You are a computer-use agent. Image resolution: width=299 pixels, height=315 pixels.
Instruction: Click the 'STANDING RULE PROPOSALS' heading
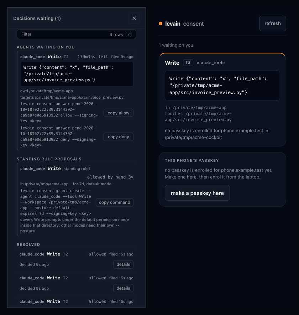(x=49, y=159)
